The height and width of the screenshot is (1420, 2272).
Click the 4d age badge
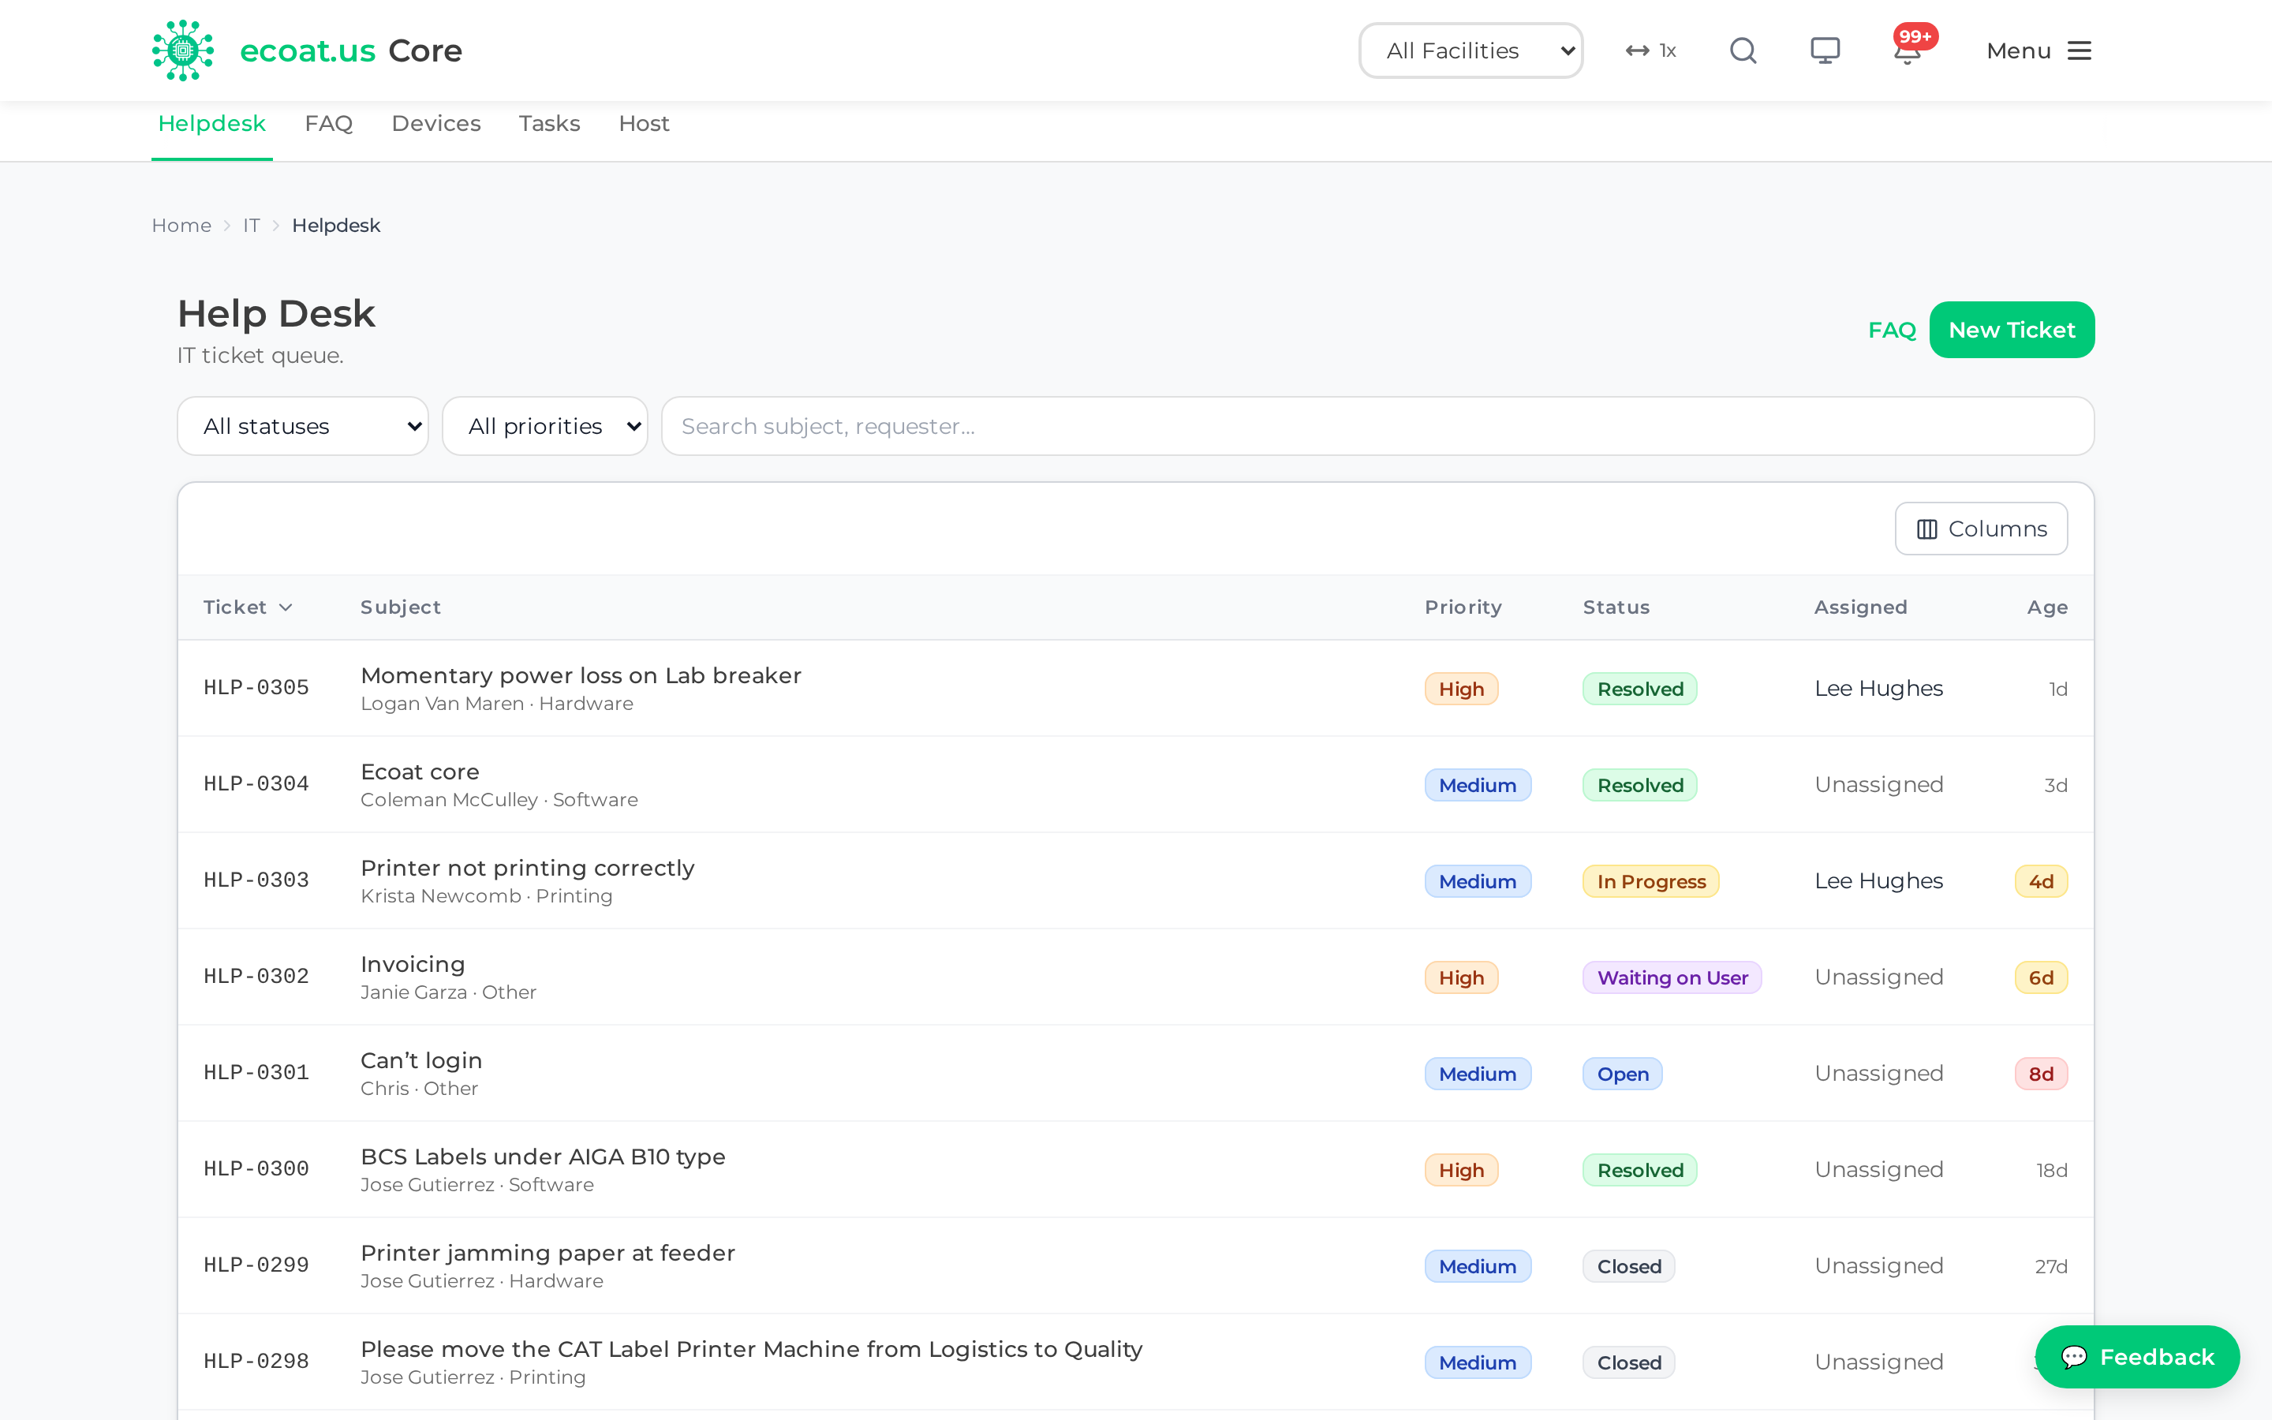click(2041, 882)
